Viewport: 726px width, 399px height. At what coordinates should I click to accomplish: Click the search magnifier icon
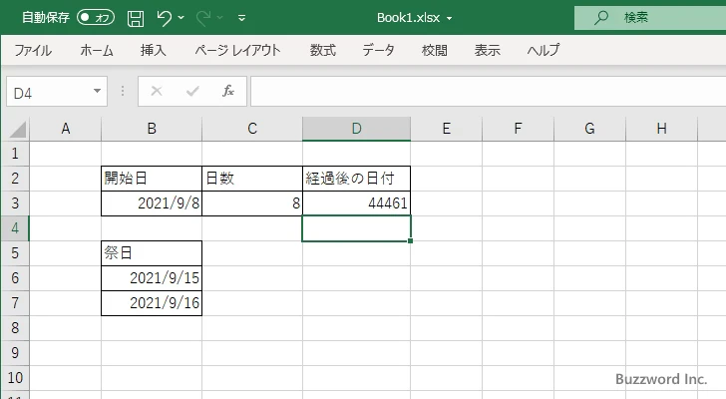click(x=601, y=18)
